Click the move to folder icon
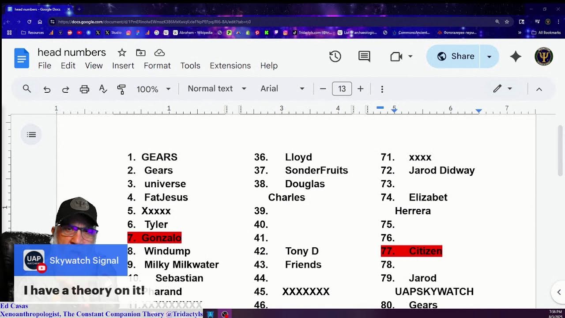565x318 pixels. (140, 53)
